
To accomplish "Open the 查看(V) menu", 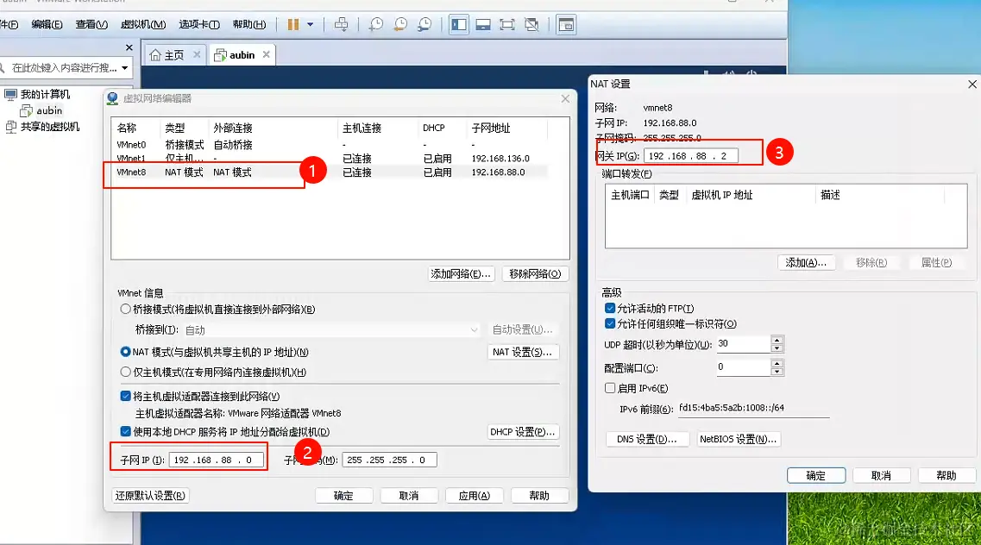I will (91, 24).
